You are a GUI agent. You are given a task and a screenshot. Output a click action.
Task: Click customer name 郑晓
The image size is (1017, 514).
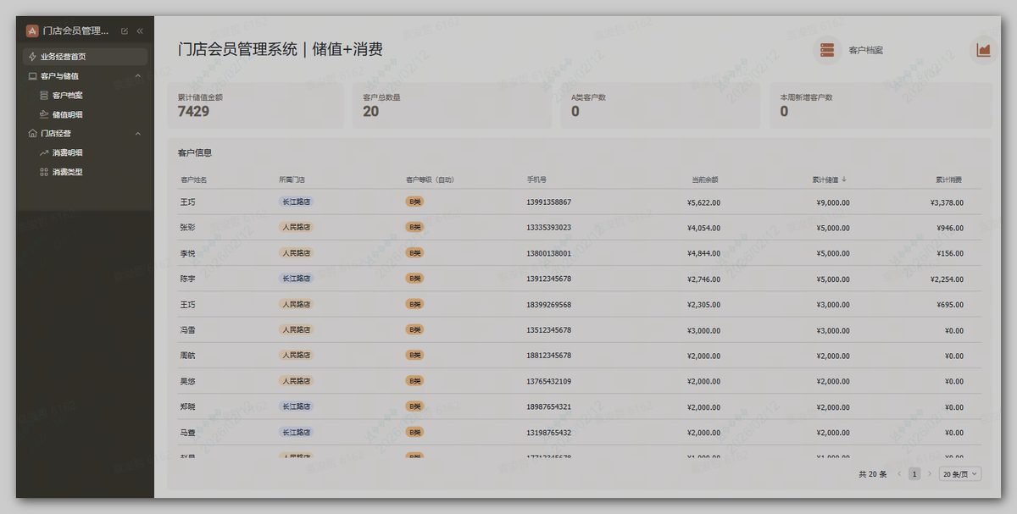(x=187, y=406)
